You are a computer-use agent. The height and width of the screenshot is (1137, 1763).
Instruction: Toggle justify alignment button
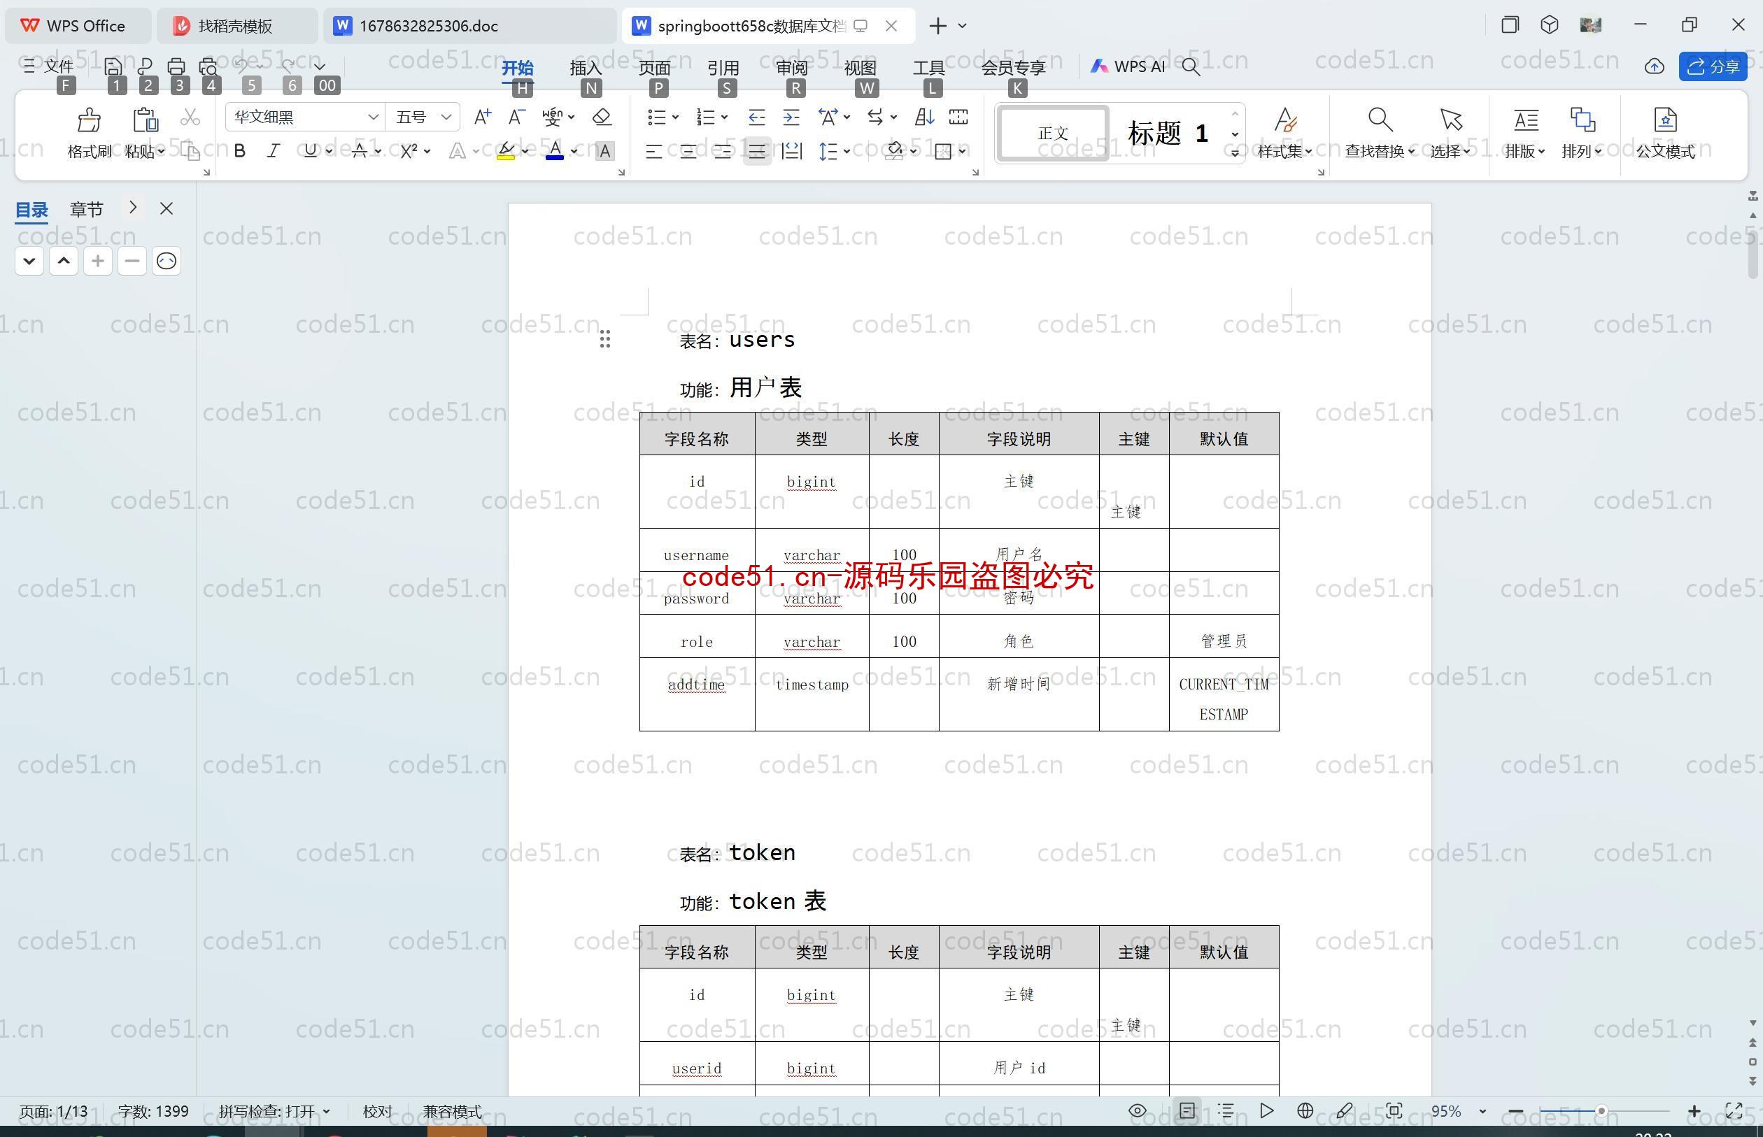757,152
